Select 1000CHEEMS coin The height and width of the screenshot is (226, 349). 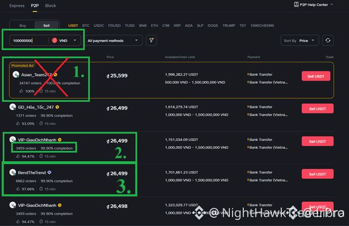point(262,25)
